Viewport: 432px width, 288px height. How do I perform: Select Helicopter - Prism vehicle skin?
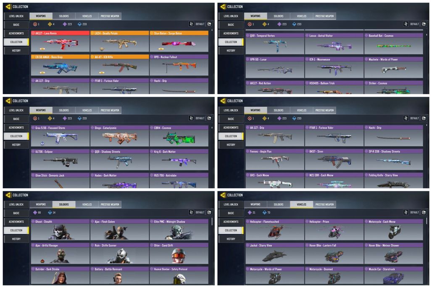click(334, 230)
